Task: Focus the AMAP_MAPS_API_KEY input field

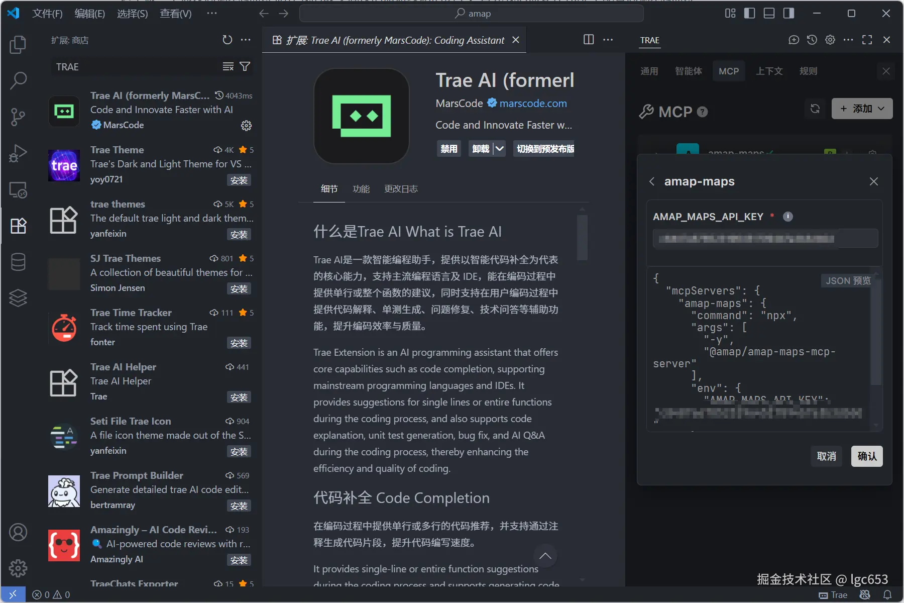Action: tap(765, 239)
